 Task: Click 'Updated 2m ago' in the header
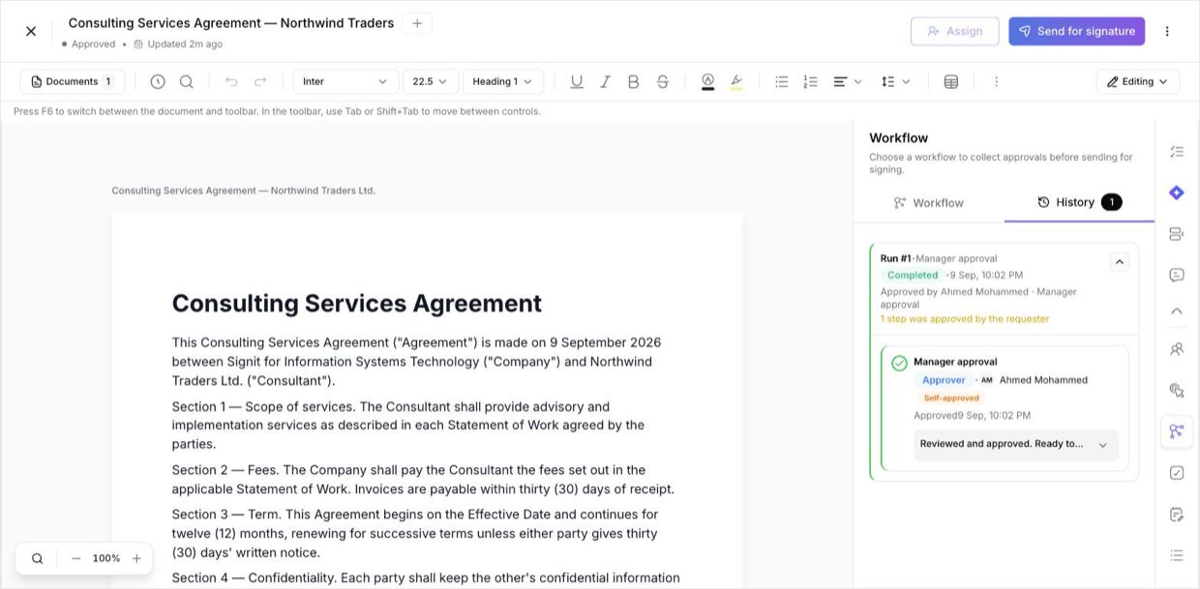[178, 44]
